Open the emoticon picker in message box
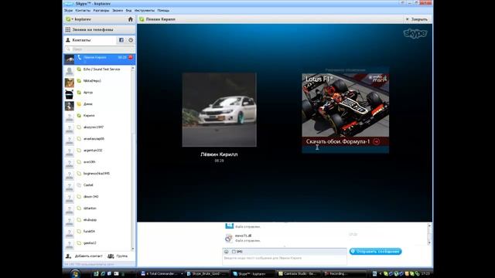Image resolution: width=495 pixels, height=278 pixels. pyautogui.click(x=227, y=252)
